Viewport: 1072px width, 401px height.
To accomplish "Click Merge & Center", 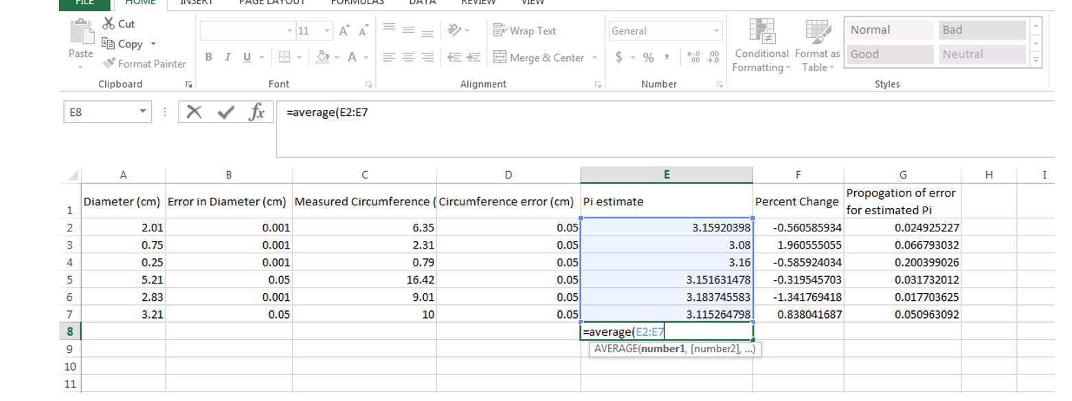I will click(539, 58).
